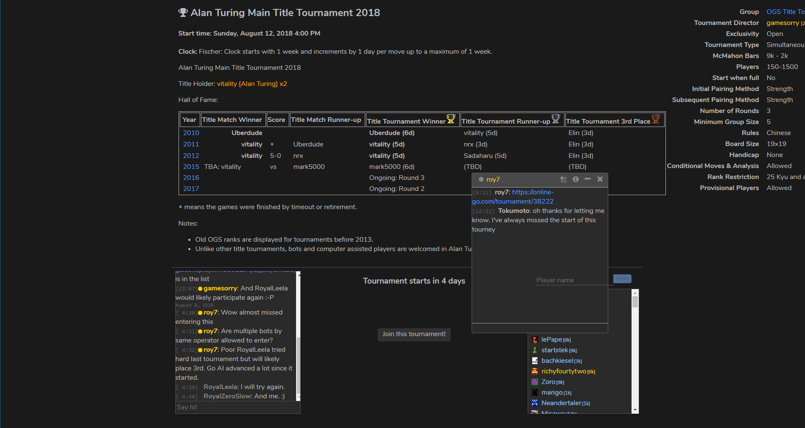Open the 2016 year link
The height and width of the screenshot is (428, 805).
point(191,178)
